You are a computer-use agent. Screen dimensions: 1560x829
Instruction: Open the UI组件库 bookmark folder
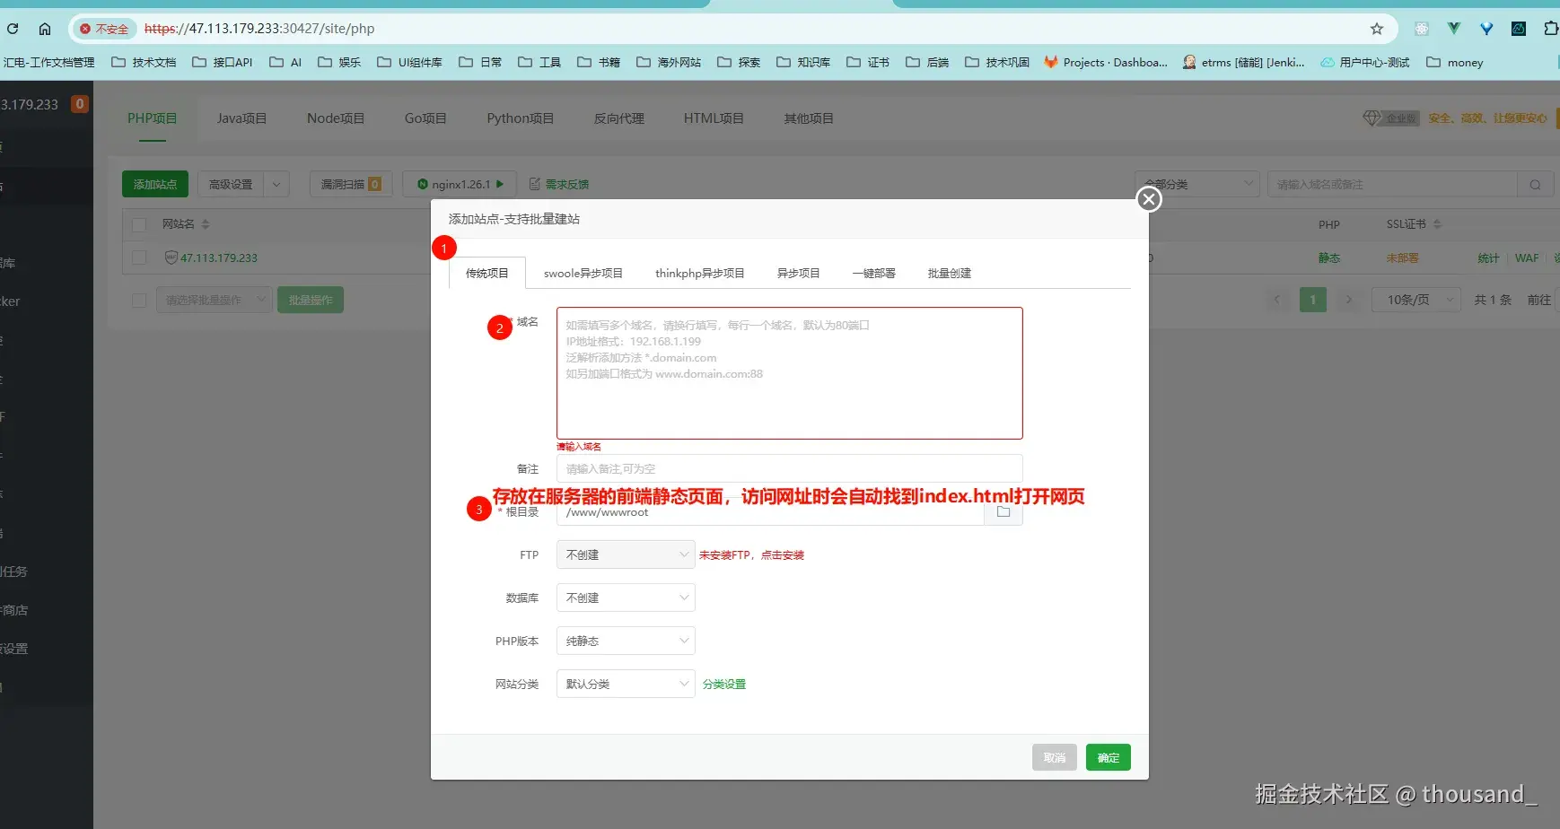coord(409,63)
